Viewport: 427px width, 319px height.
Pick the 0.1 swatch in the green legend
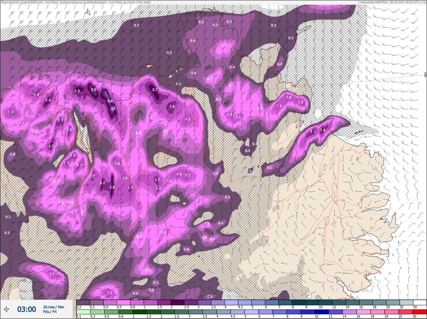(83, 312)
